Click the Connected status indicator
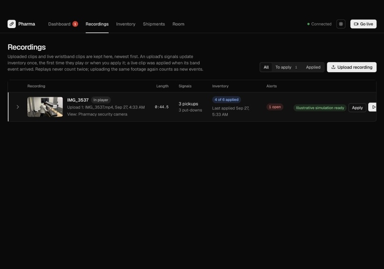Screen dimensions: 384x269 click(x=319, y=24)
